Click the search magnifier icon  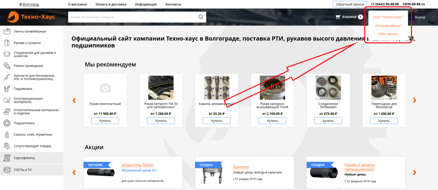[x=201, y=17]
